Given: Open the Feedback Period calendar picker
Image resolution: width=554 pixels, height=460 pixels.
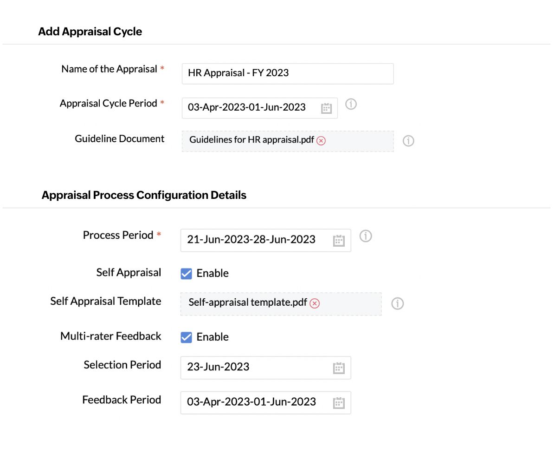Looking at the screenshot, I should [x=339, y=402].
